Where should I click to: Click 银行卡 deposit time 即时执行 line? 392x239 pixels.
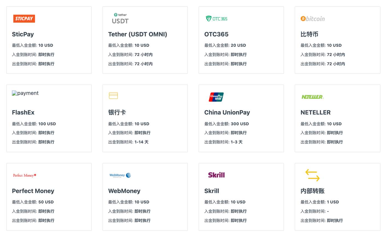(x=129, y=133)
